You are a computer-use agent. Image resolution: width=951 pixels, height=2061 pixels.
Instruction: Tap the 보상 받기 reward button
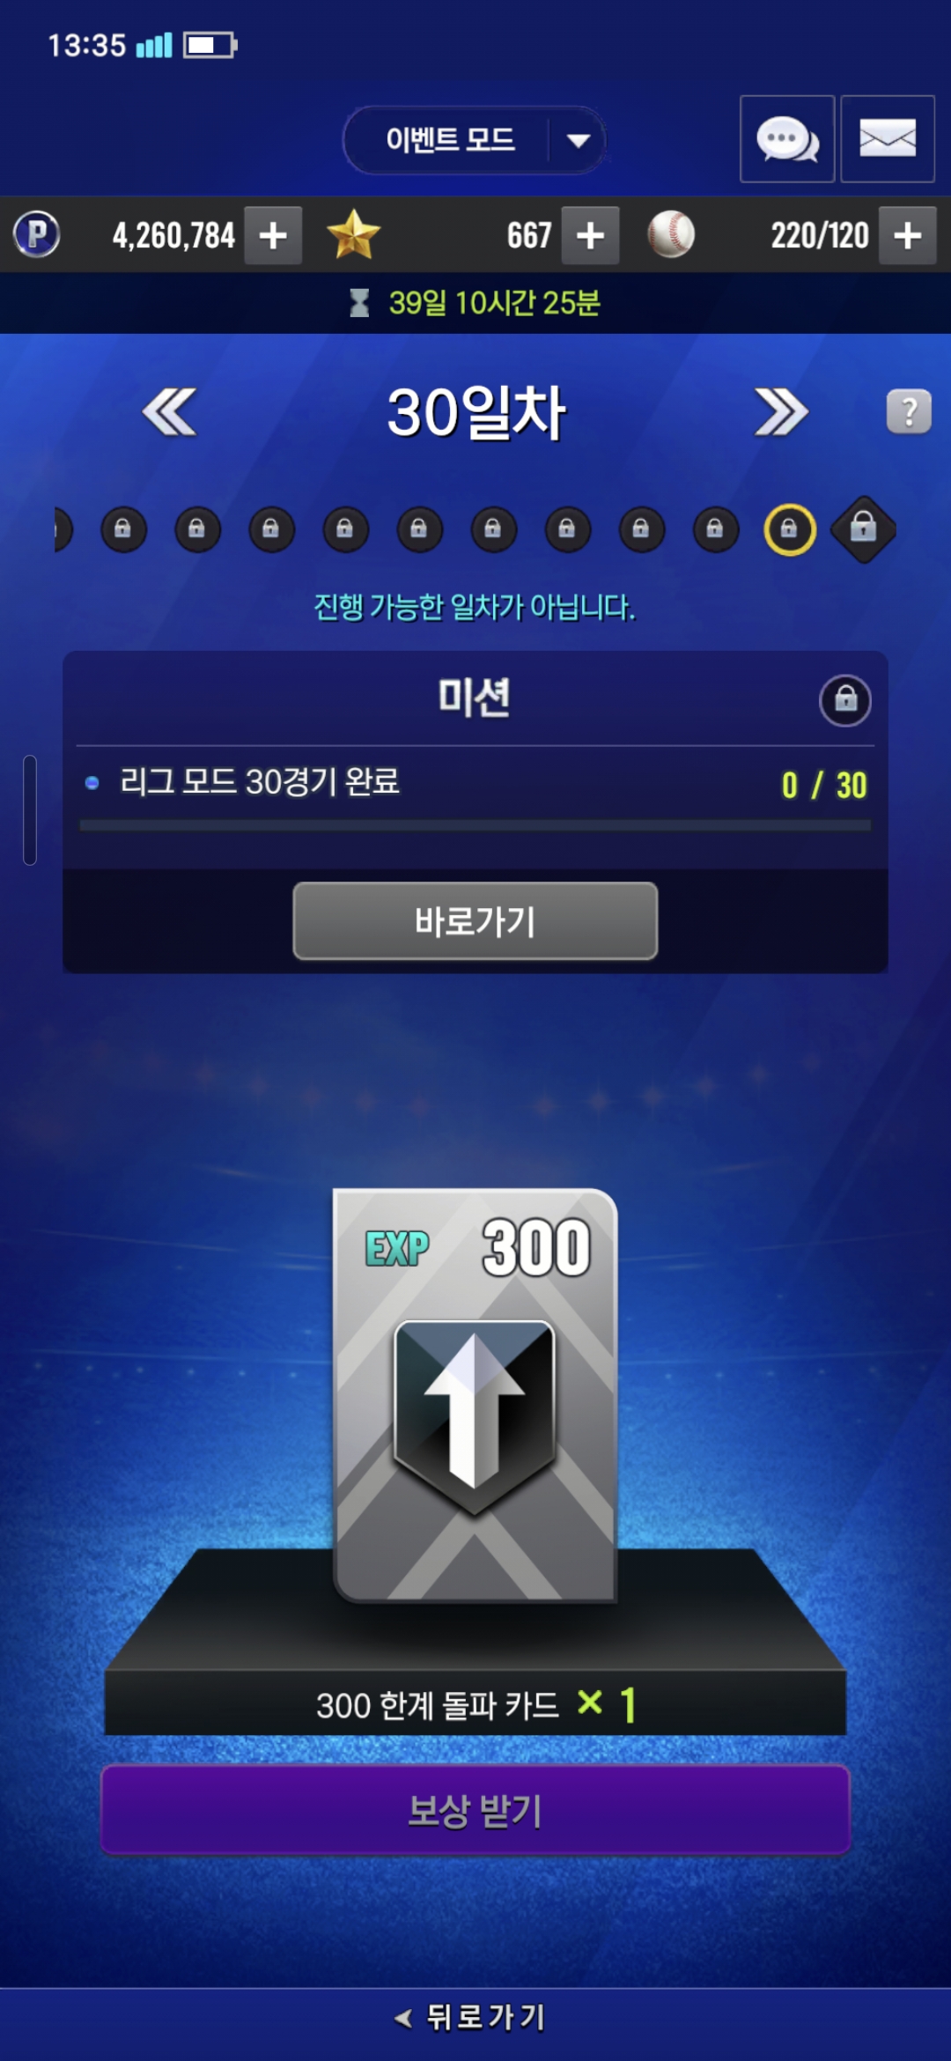click(x=475, y=1810)
